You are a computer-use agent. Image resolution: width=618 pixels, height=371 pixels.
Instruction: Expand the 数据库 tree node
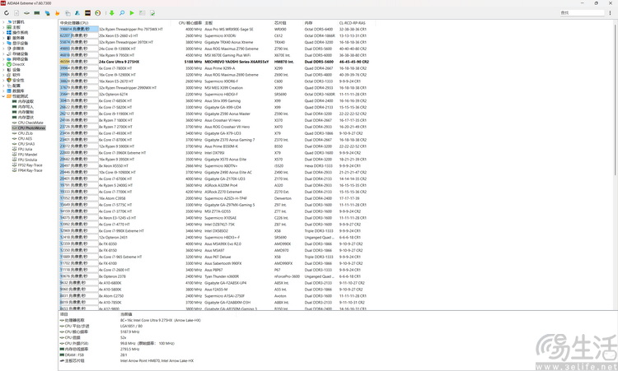(3, 90)
